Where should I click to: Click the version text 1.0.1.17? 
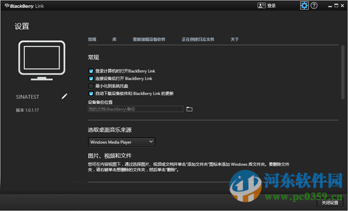click(27, 110)
